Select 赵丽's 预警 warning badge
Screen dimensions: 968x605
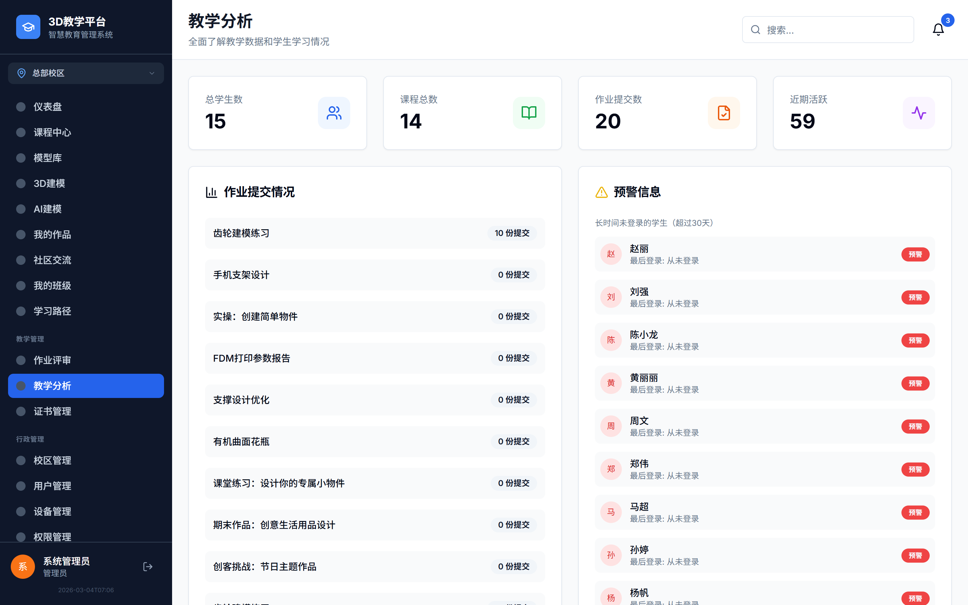pos(915,254)
